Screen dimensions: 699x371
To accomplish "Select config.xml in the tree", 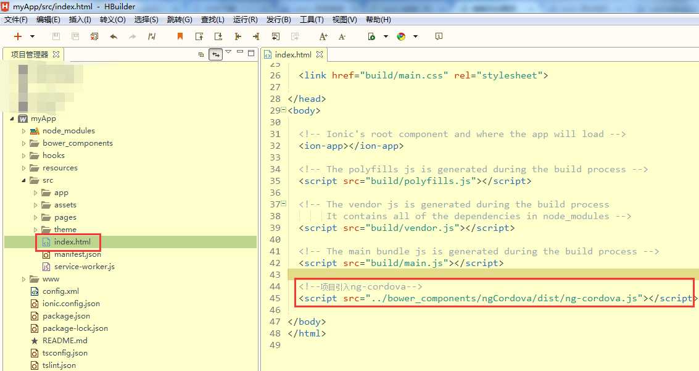I will click(x=60, y=291).
